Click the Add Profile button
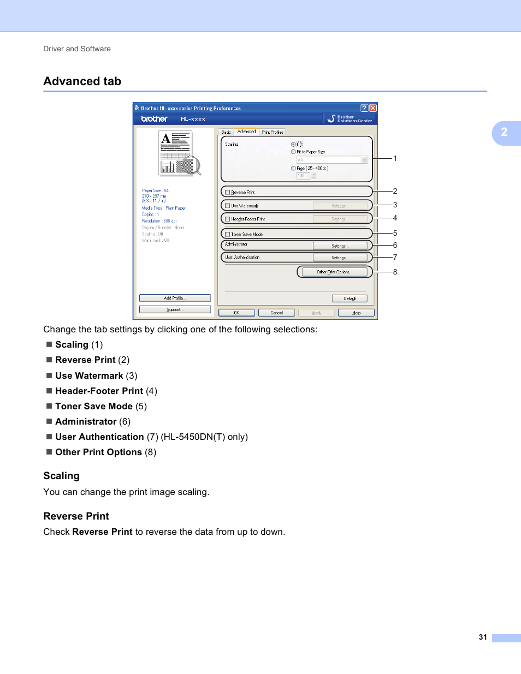The width and height of the screenshot is (521, 674). 175,298
